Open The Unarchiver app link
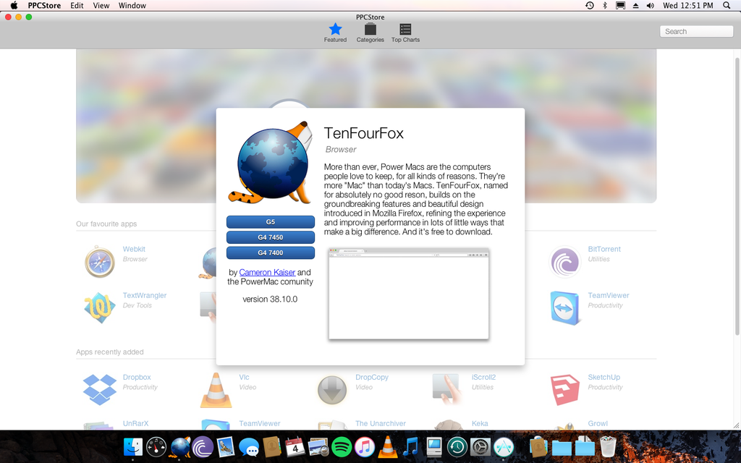Screen dimensions: 741x463 (381, 423)
